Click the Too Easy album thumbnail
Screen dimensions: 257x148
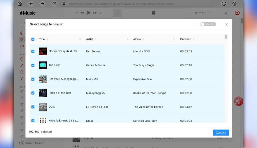43,65
